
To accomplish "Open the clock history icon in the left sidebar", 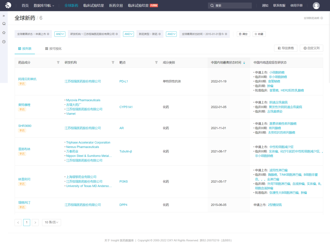I will coord(4,42).
